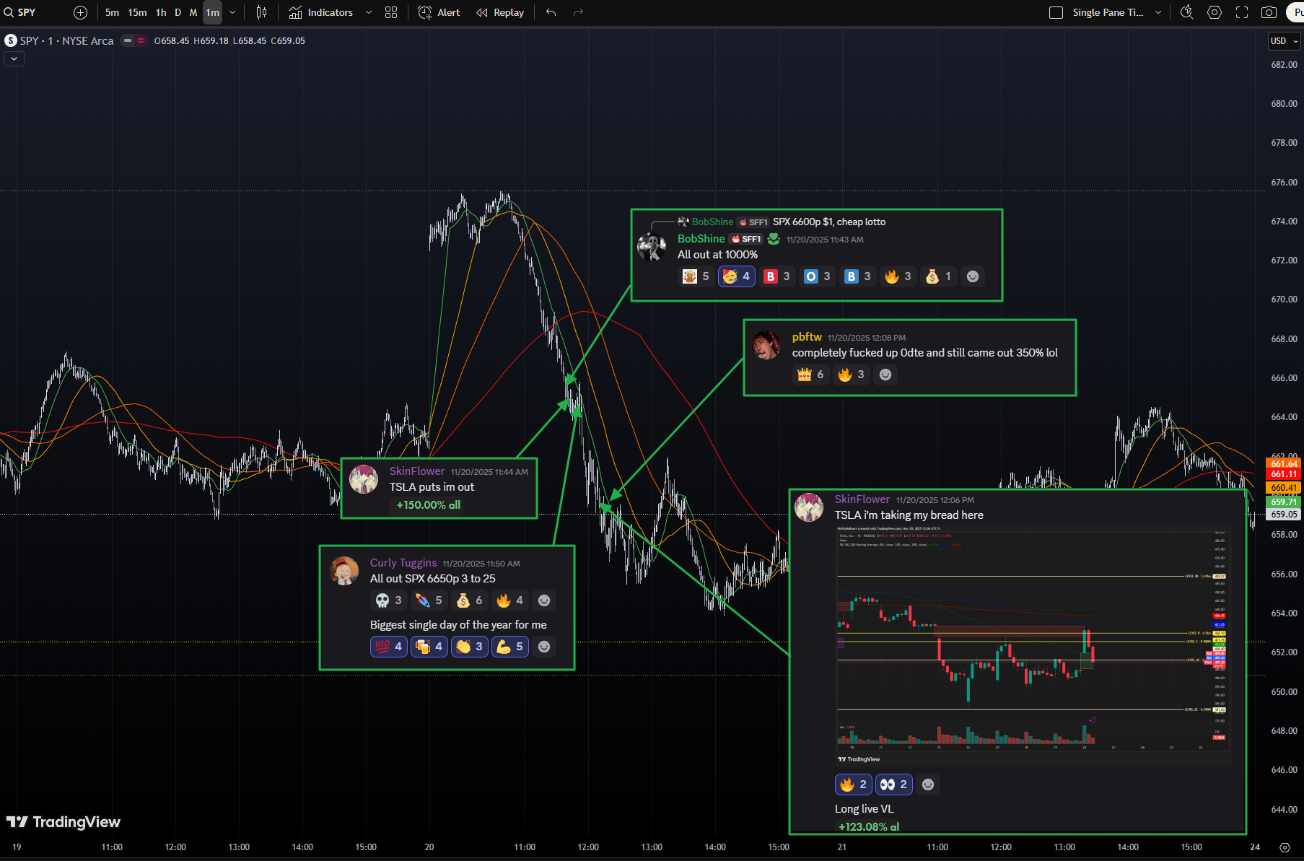Expand the Indicators favorites dropdown arrow
This screenshot has width=1304, height=861.
tap(369, 12)
